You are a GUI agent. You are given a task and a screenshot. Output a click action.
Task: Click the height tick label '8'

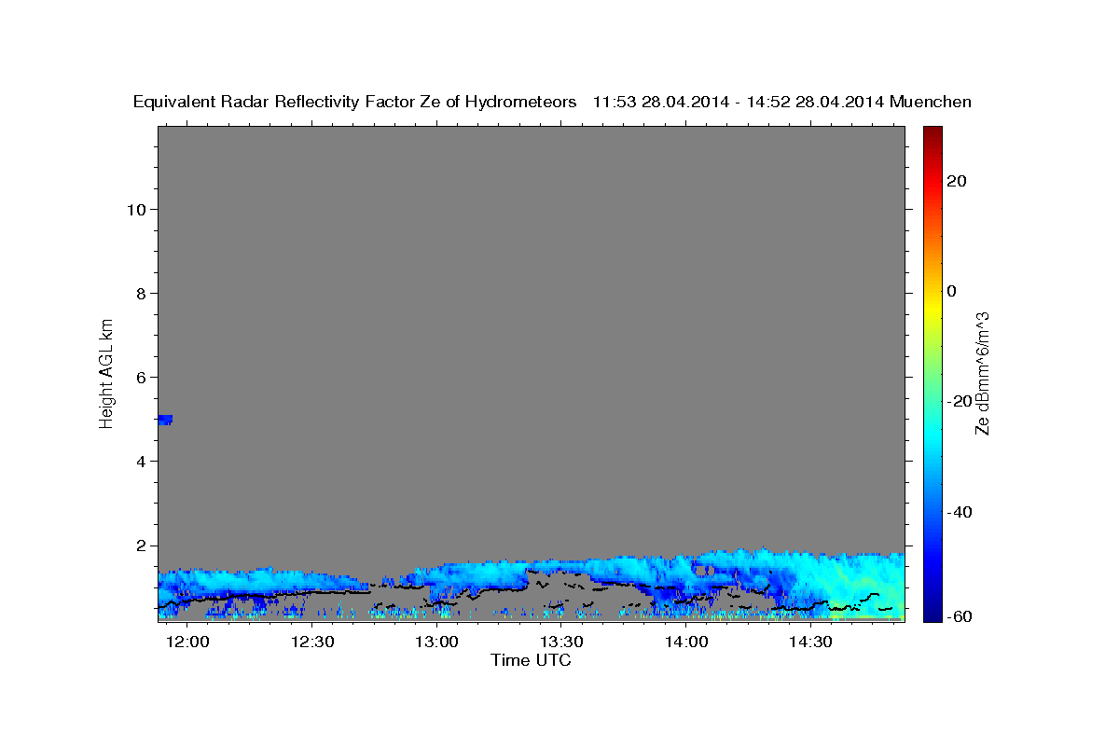[141, 293]
